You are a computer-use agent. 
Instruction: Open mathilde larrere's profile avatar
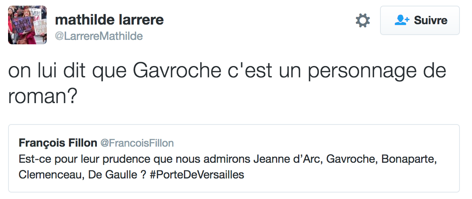pyautogui.click(x=27, y=25)
